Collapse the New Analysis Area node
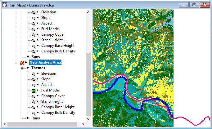This screenshot has height=129, width=212. point(16,63)
